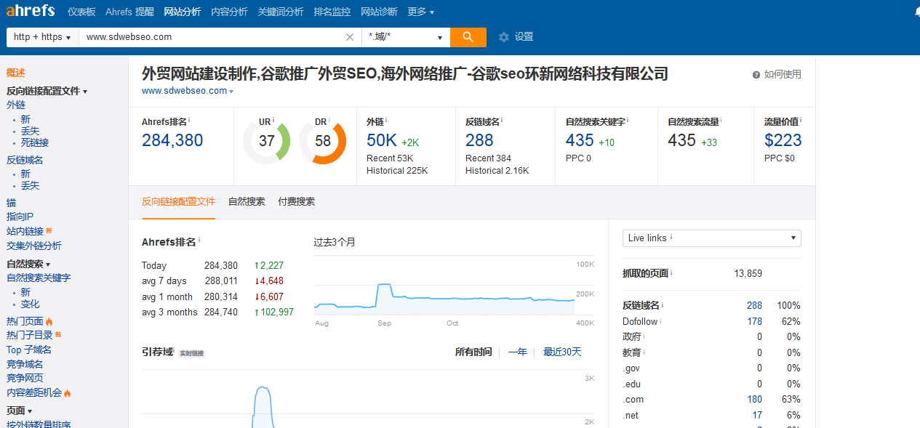Open 站内链接 in the sidebar
The width and height of the screenshot is (920, 428).
(25, 231)
